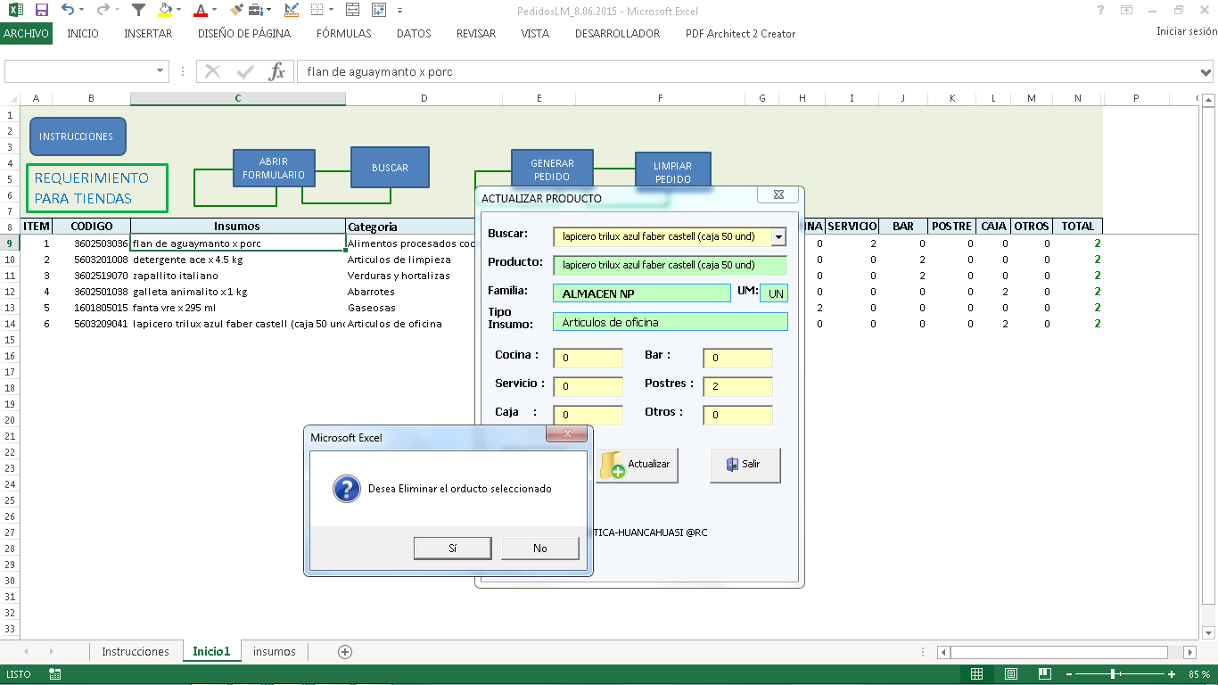Viewport: 1218px width, 685px height.
Task: Answer Sí to delete the selected product
Action: pyautogui.click(x=452, y=548)
